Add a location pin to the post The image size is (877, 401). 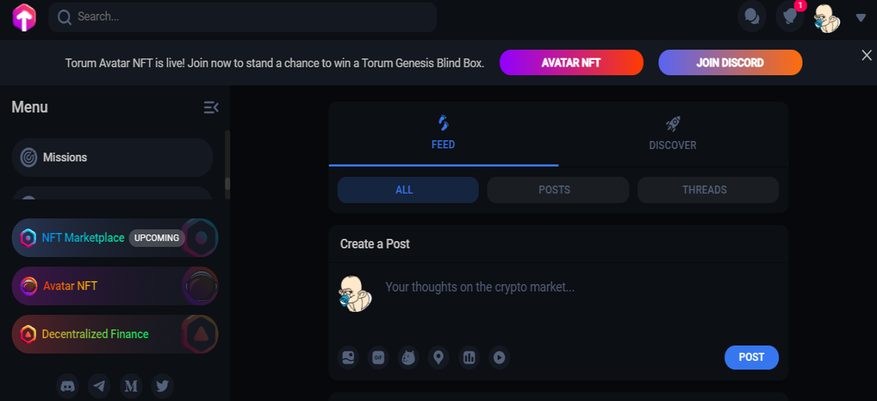[x=438, y=358]
